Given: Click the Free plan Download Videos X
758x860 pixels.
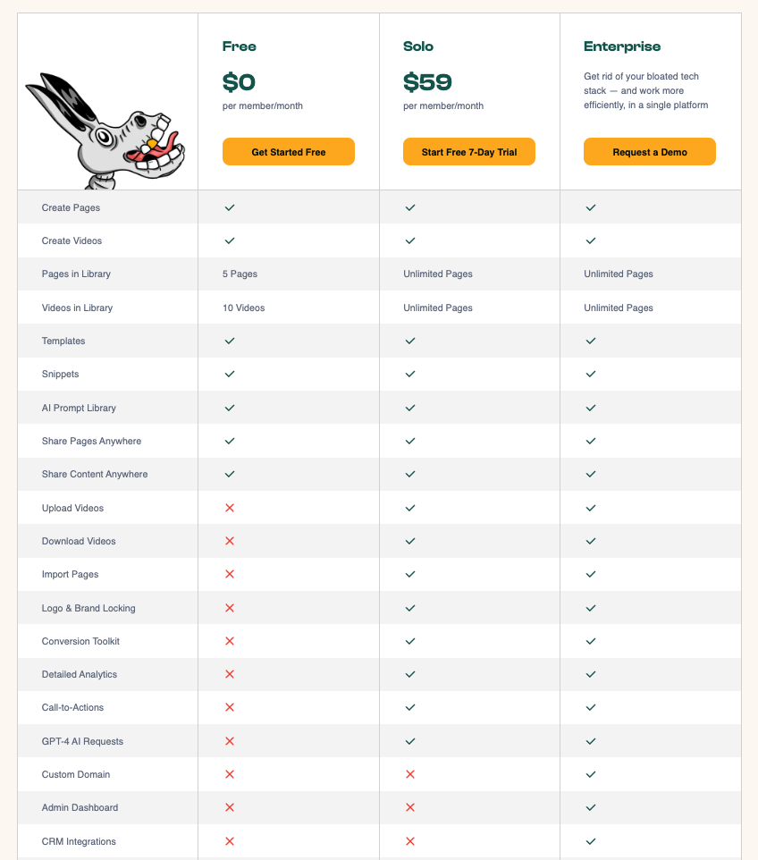Looking at the screenshot, I should point(230,541).
